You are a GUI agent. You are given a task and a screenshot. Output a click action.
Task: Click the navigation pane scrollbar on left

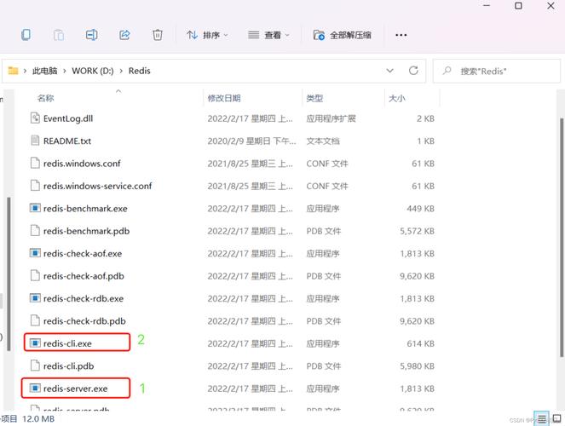[9, 273]
